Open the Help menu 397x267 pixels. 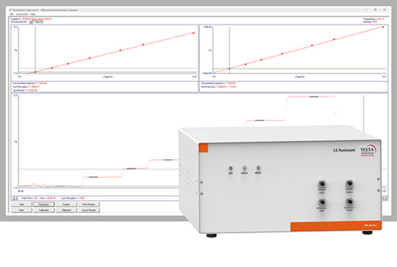point(33,14)
